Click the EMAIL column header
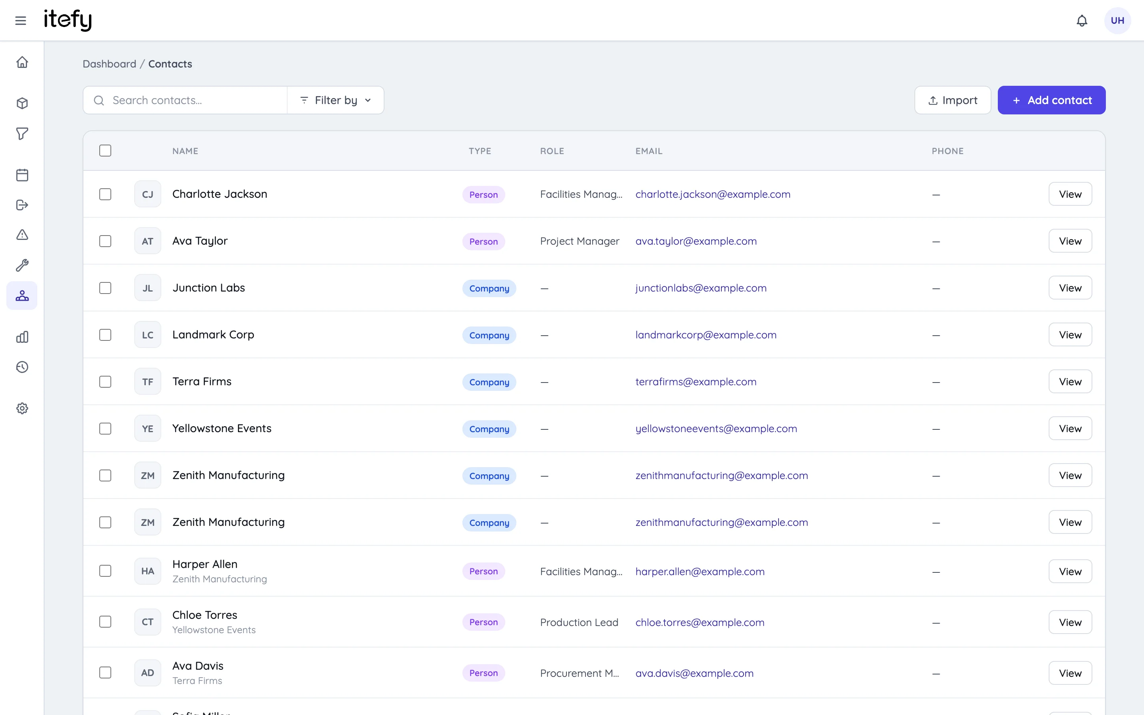This screenshot has height=715, width=1144. click(649, 151)
